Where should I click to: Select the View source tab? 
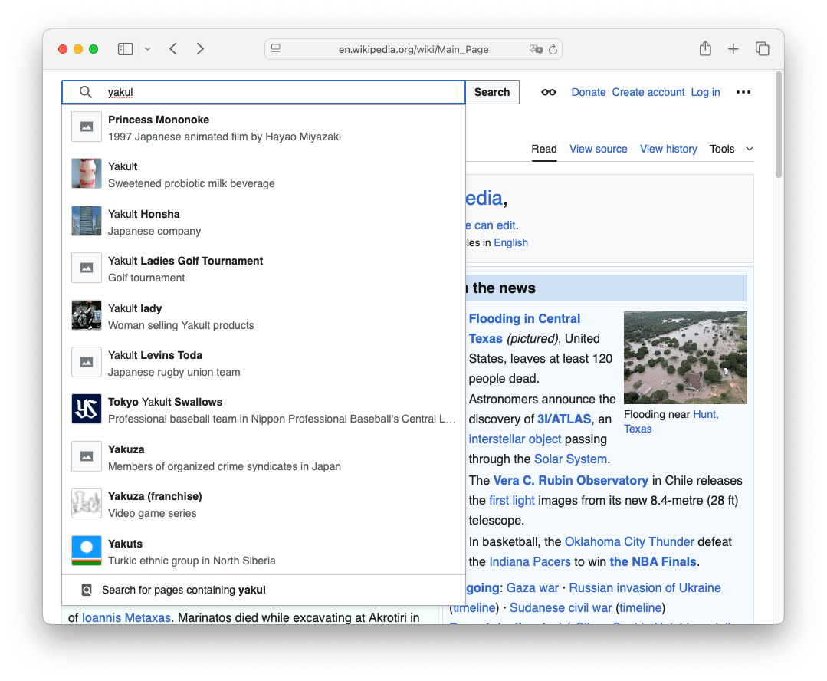click(x=598, y=149)
